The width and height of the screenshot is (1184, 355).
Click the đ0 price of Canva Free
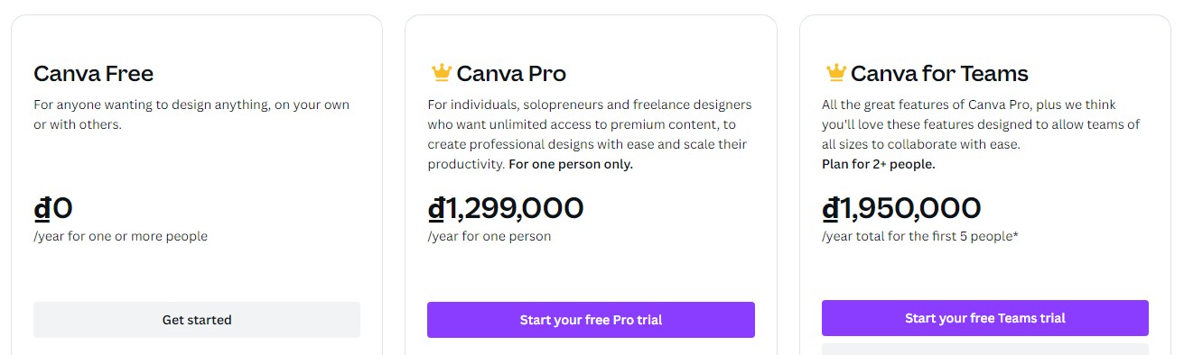point(53,208)
